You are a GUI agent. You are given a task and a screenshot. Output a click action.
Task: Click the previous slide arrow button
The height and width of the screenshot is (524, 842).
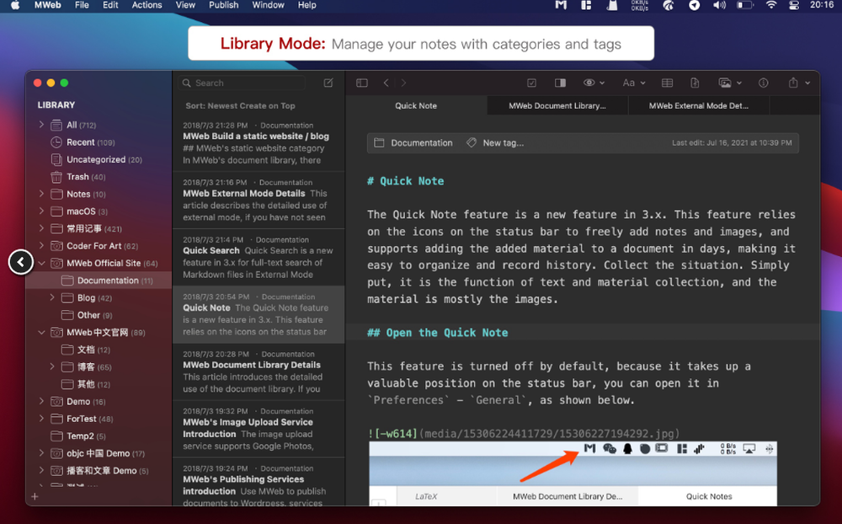pos(21,262)
